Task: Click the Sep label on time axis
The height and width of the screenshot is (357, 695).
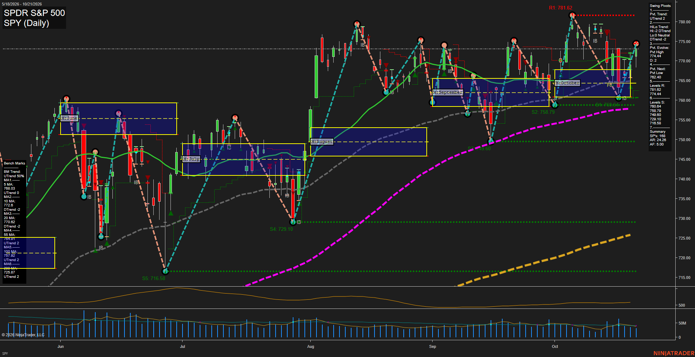Action: coord(433,346)
